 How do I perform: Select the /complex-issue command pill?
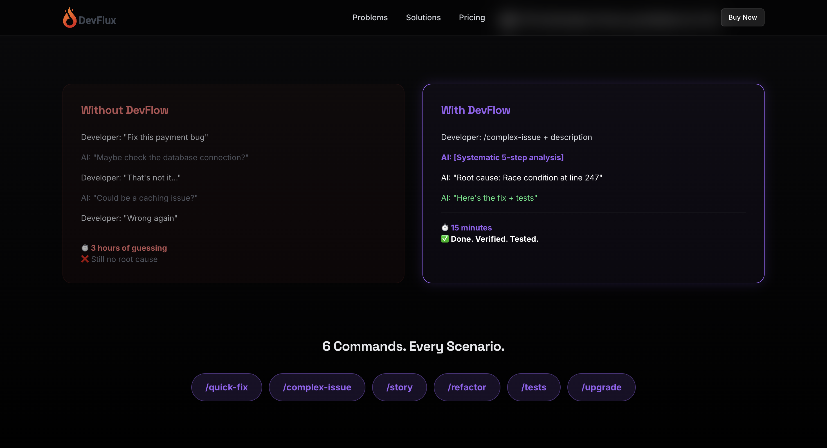click(x=317, y=387)
